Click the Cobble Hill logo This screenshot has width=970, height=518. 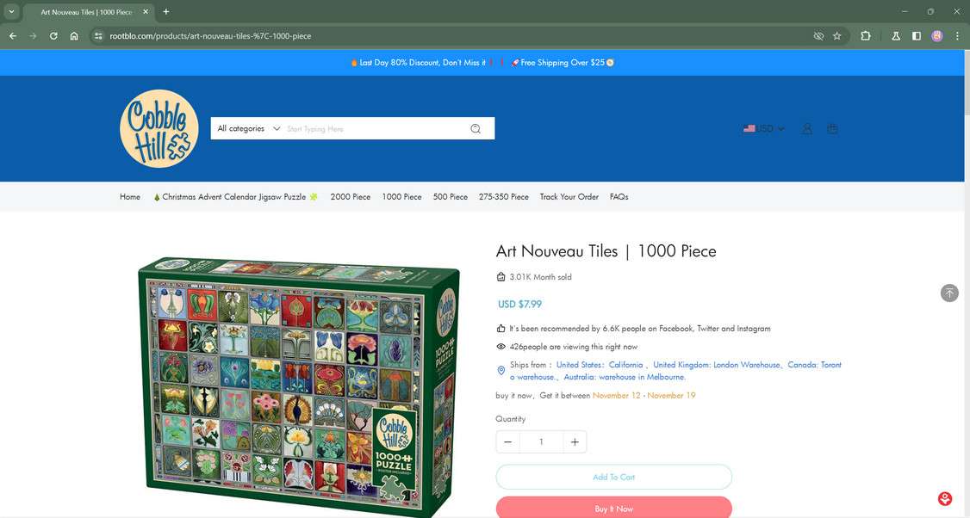pos(159,128)
